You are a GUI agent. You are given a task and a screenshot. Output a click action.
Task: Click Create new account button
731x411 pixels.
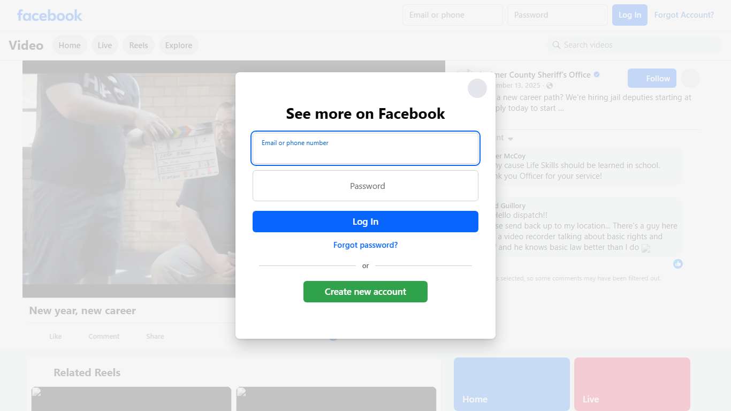[365, 292]
